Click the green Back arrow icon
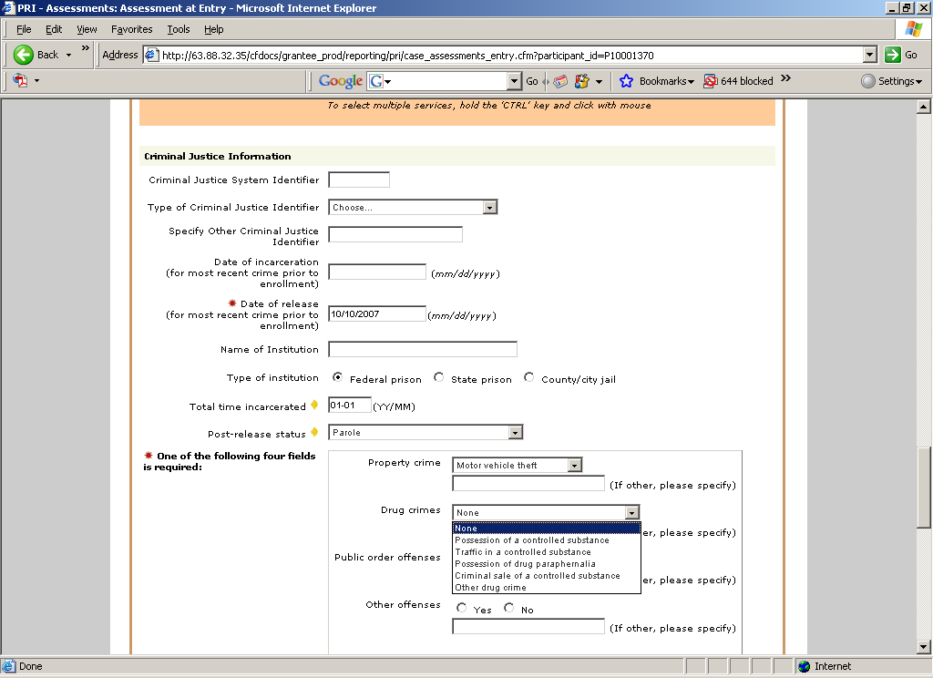933x678 pixels. pyautogui.click(x=23, y=55)
